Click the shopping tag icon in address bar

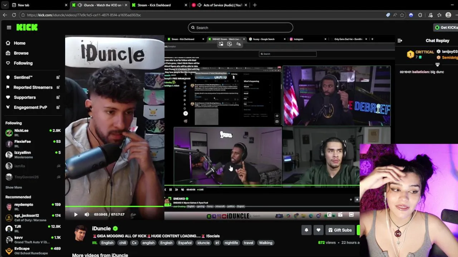388,15
